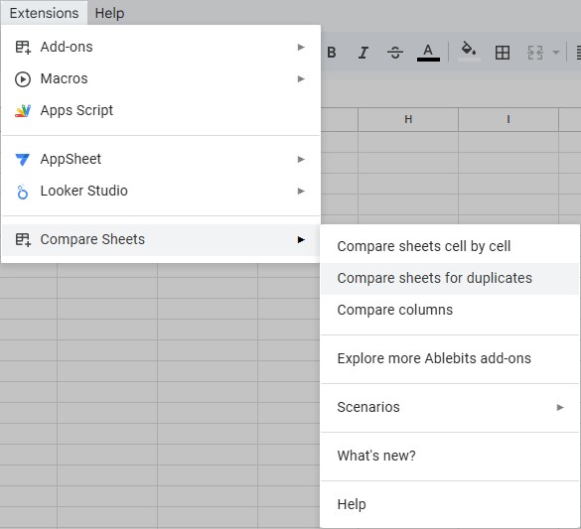Image resolution: width=581 pixels, height=529 pixels.
Task: Select the Compare Sheets entry
Action: (x=161, y=240)
